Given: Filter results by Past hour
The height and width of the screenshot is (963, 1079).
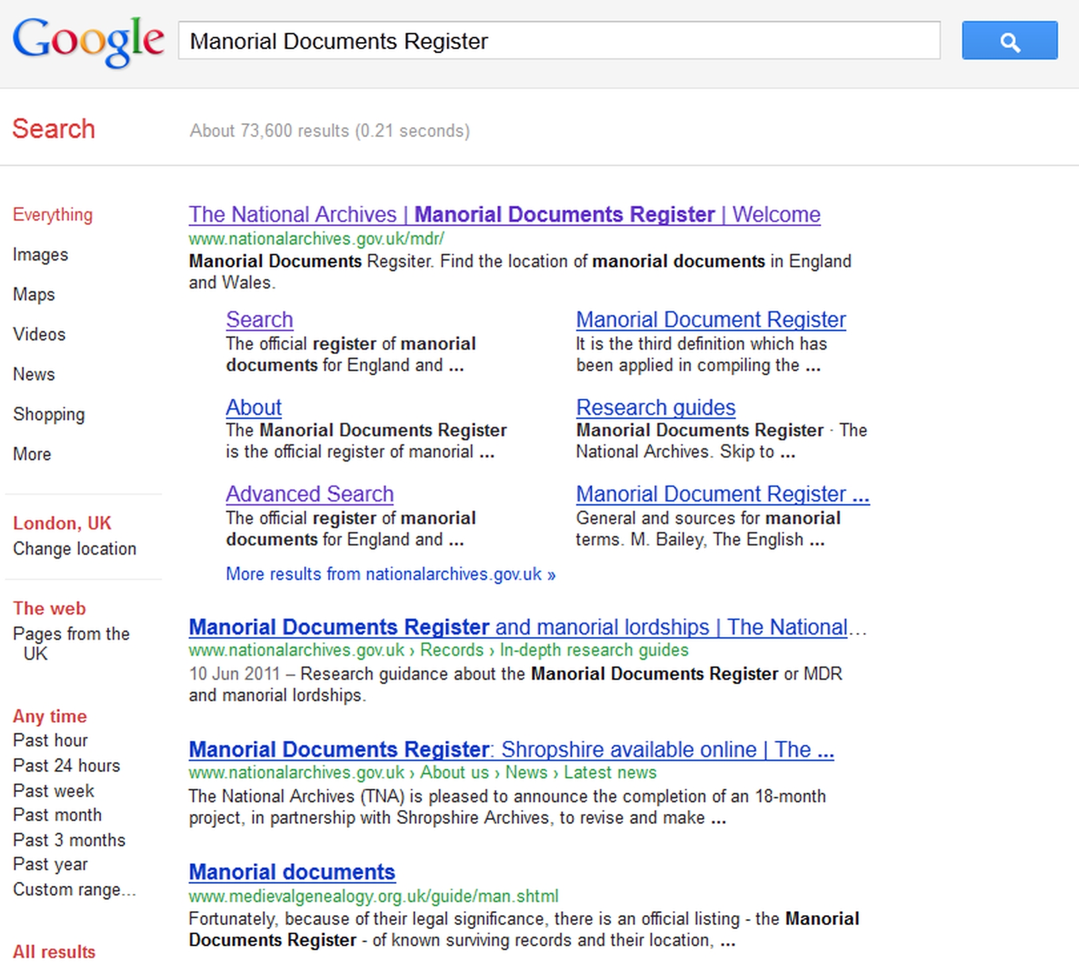Looking at the screenshot, I should point(51,740).
